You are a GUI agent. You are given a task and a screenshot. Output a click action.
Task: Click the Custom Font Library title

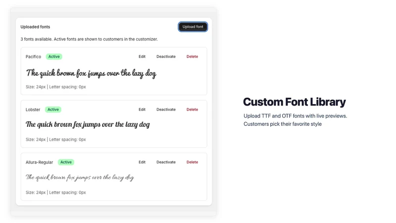(x=295, y=102)
